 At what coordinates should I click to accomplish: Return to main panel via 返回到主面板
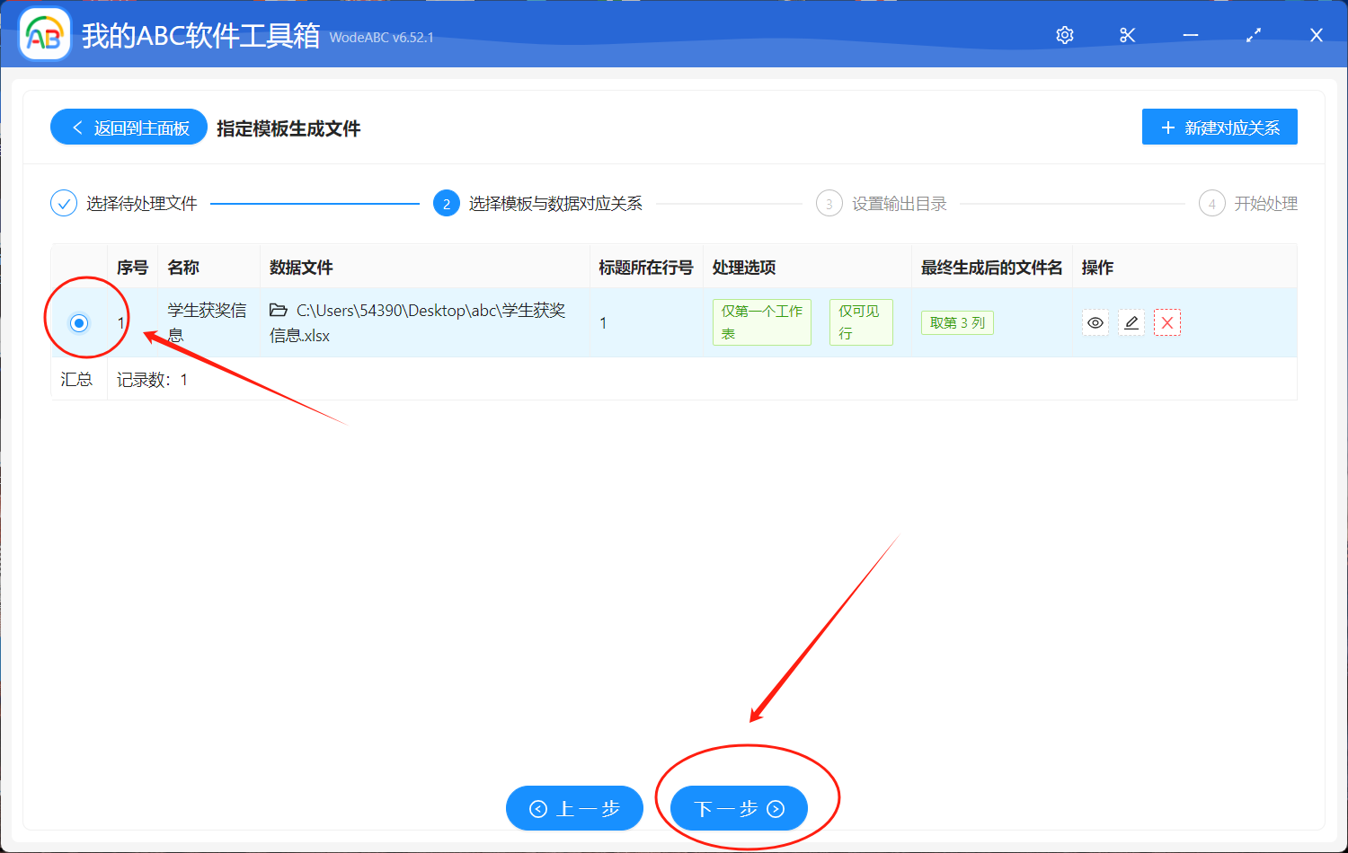pyautogui.click(x=129, y=127)
